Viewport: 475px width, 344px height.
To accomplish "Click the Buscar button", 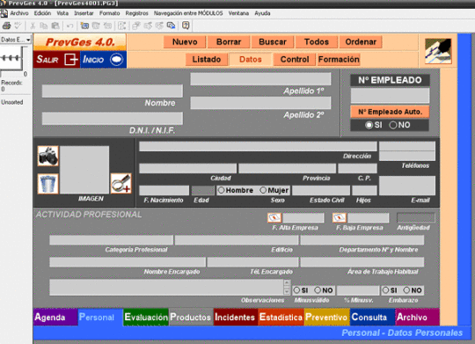I will 273,42.
